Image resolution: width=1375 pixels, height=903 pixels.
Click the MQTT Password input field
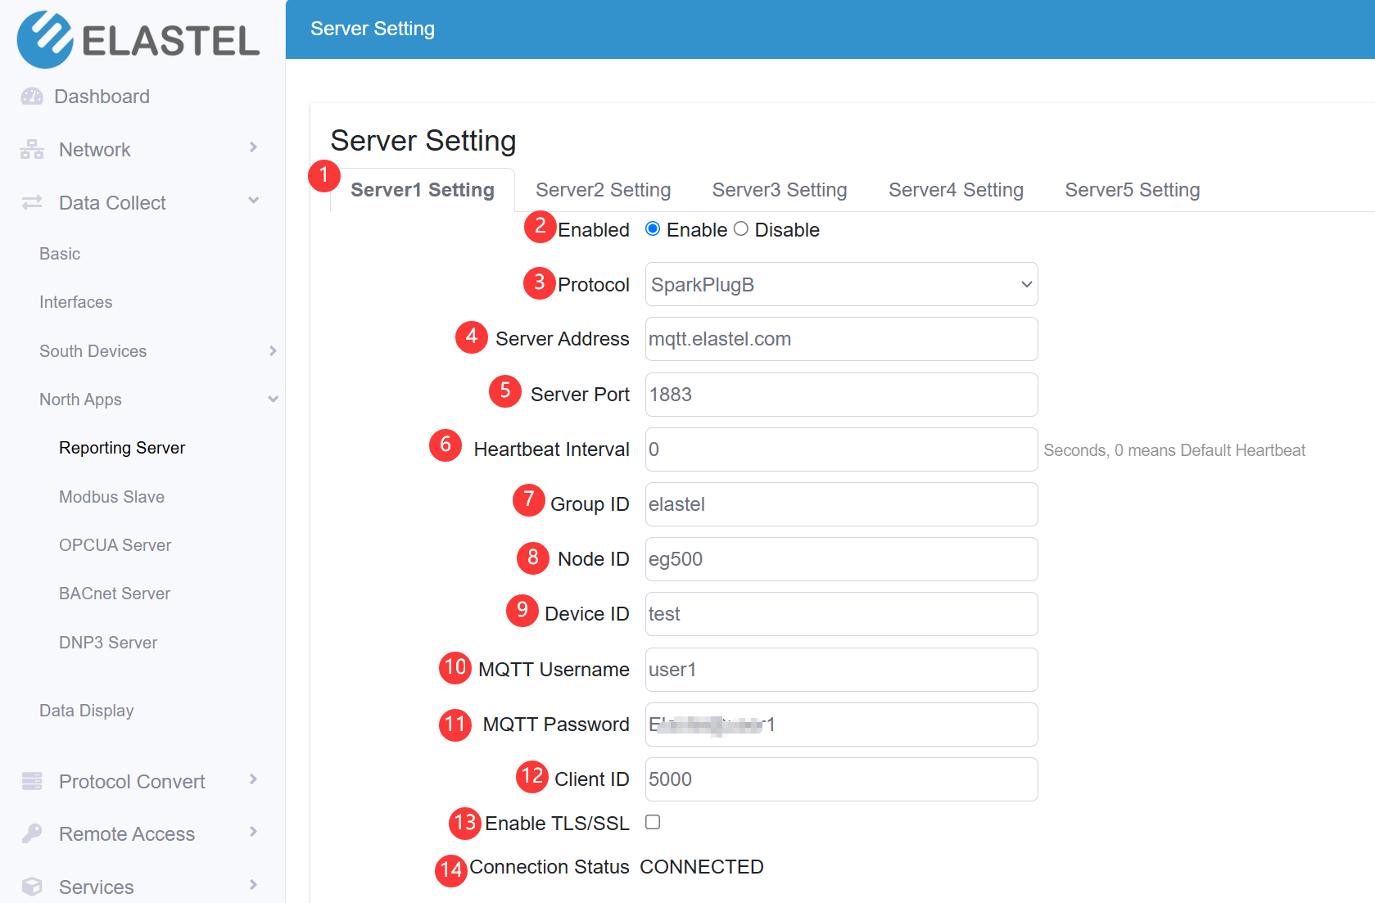coord(841,725)
